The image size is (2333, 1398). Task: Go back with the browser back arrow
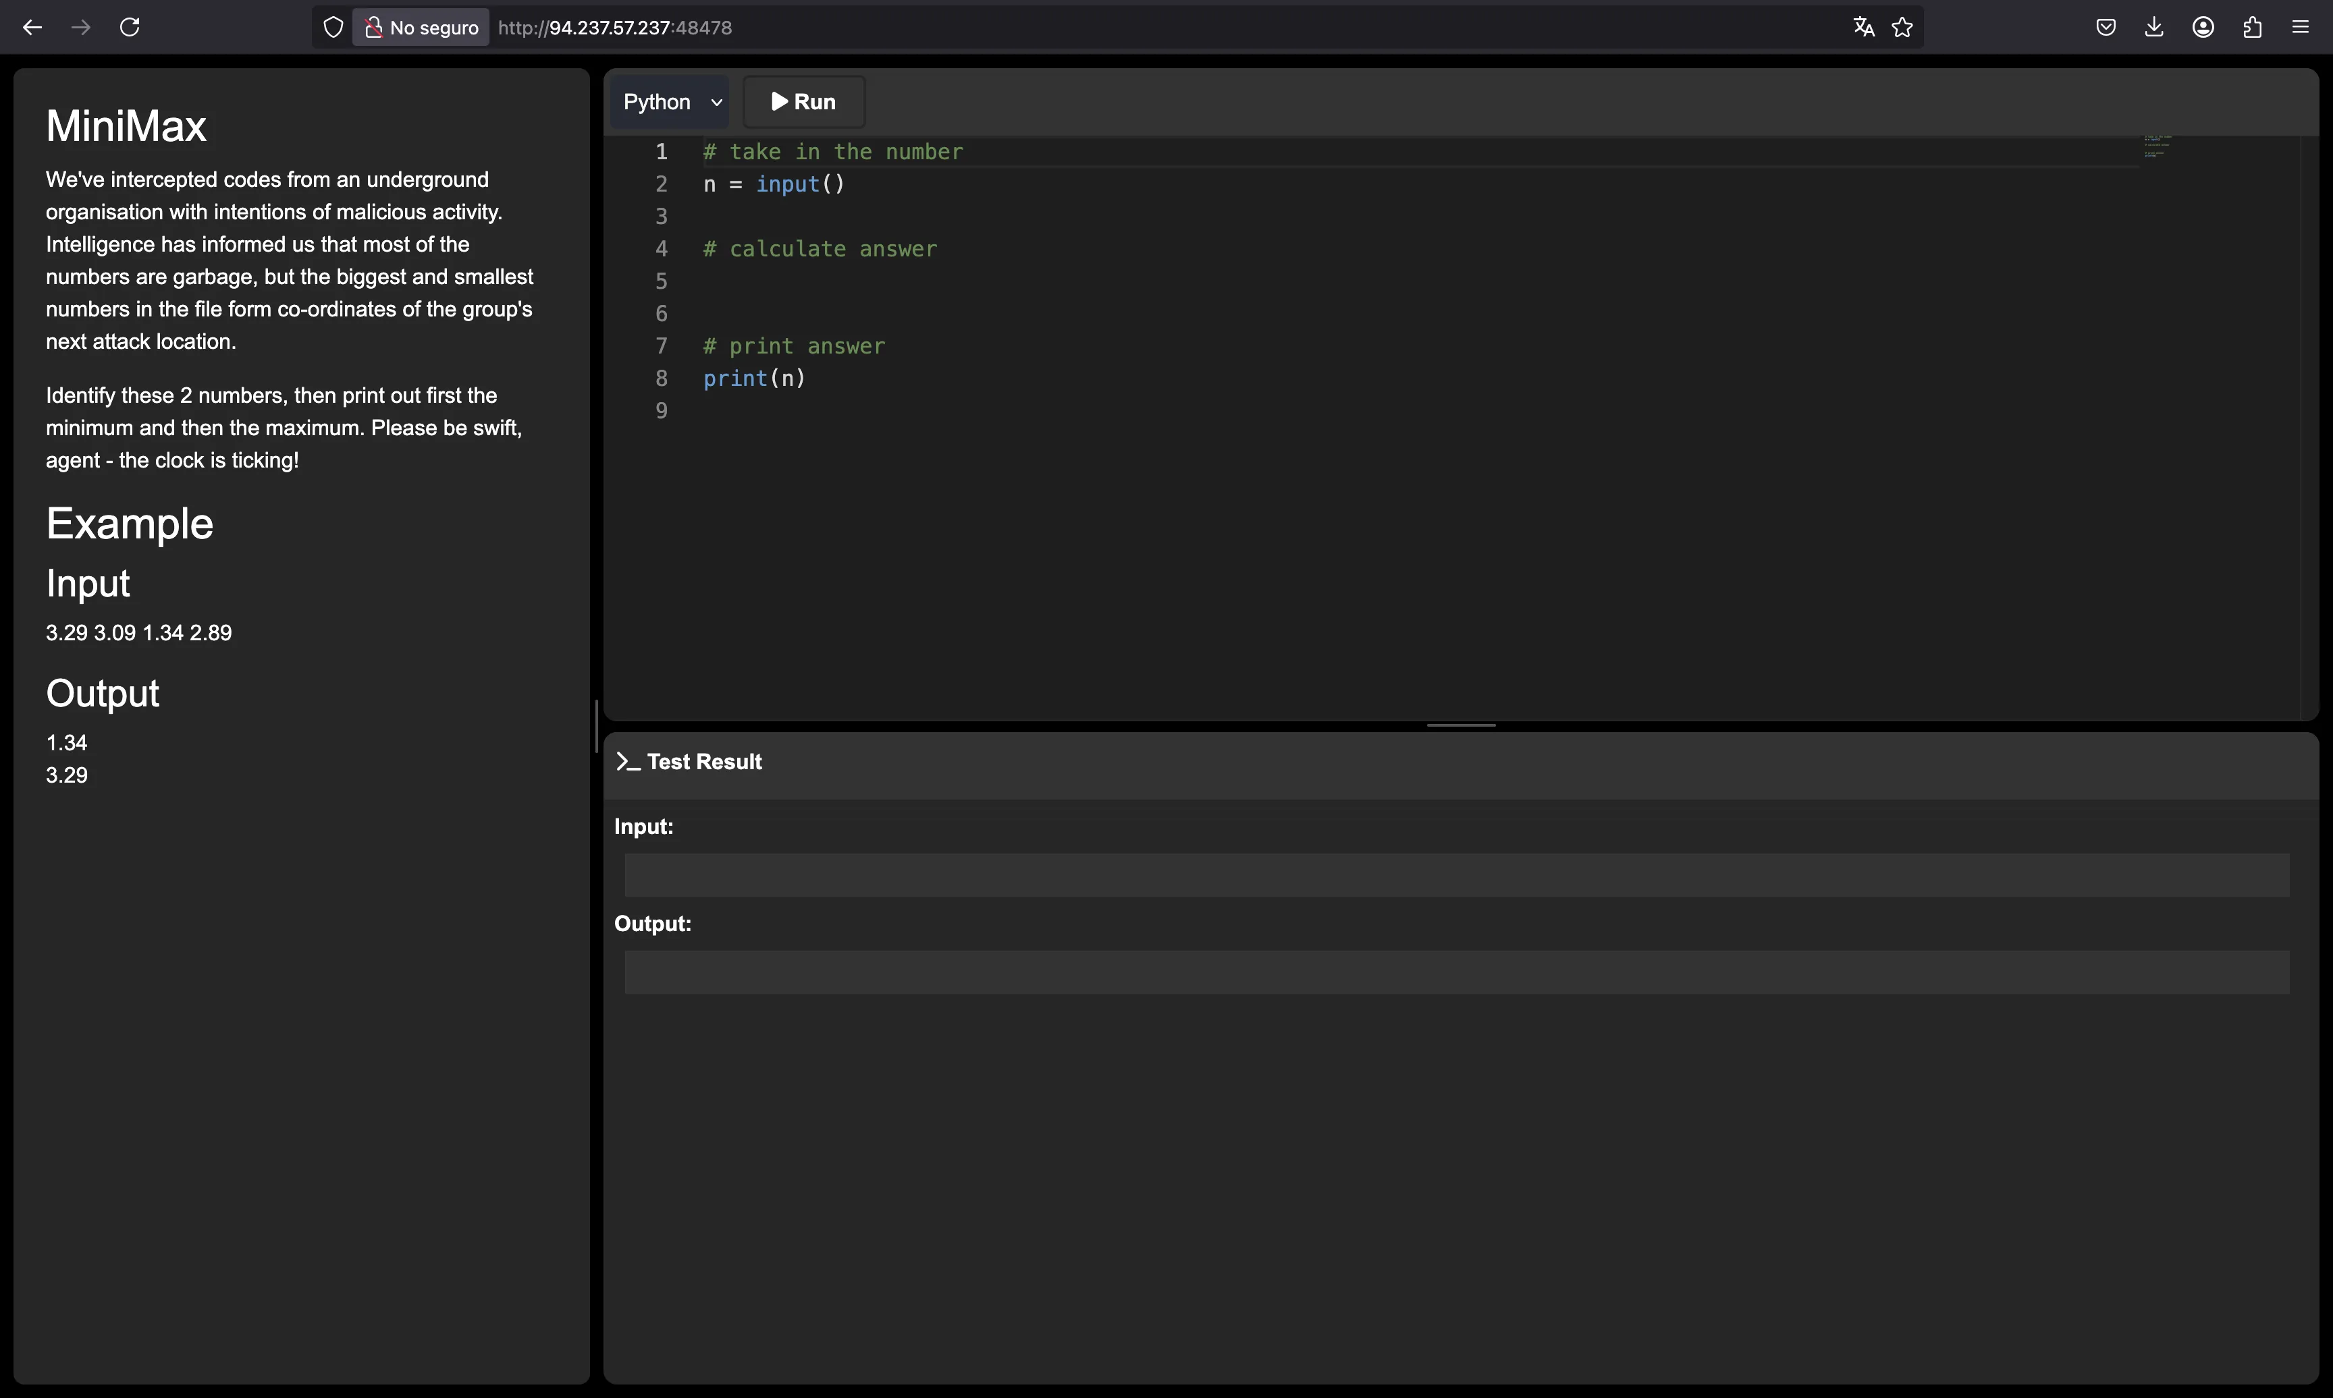coord(32,27)
